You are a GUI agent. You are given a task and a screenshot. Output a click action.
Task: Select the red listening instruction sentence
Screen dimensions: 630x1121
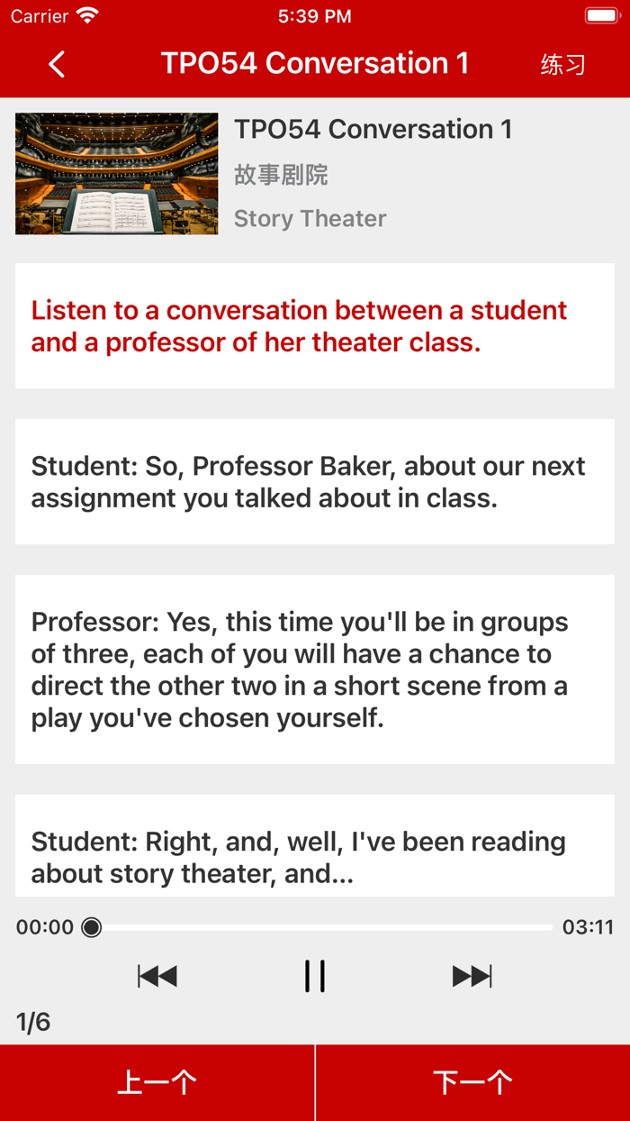300,326
